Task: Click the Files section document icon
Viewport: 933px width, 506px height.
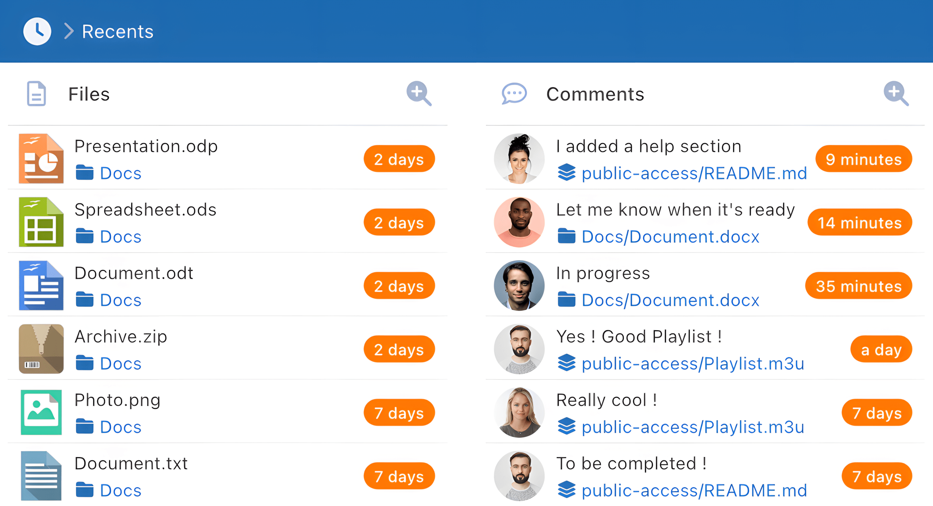Action: coord(36,94)
